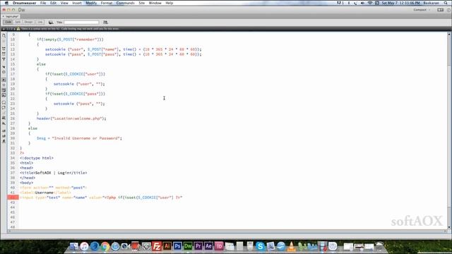Image resolution: width=452 pixels, height=254 pixels.
Task: Open the Window menu
Action: pyautogui.click(x=155, y=3)
